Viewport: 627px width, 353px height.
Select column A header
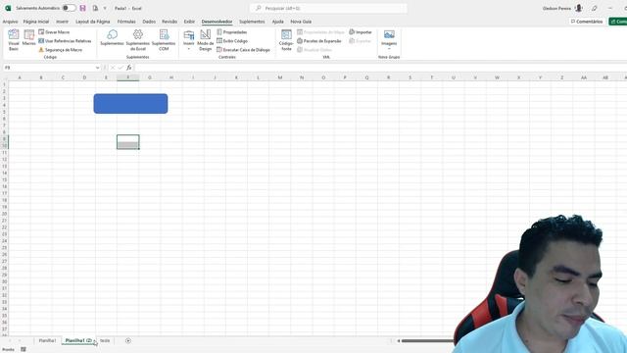tap(20, 77)
